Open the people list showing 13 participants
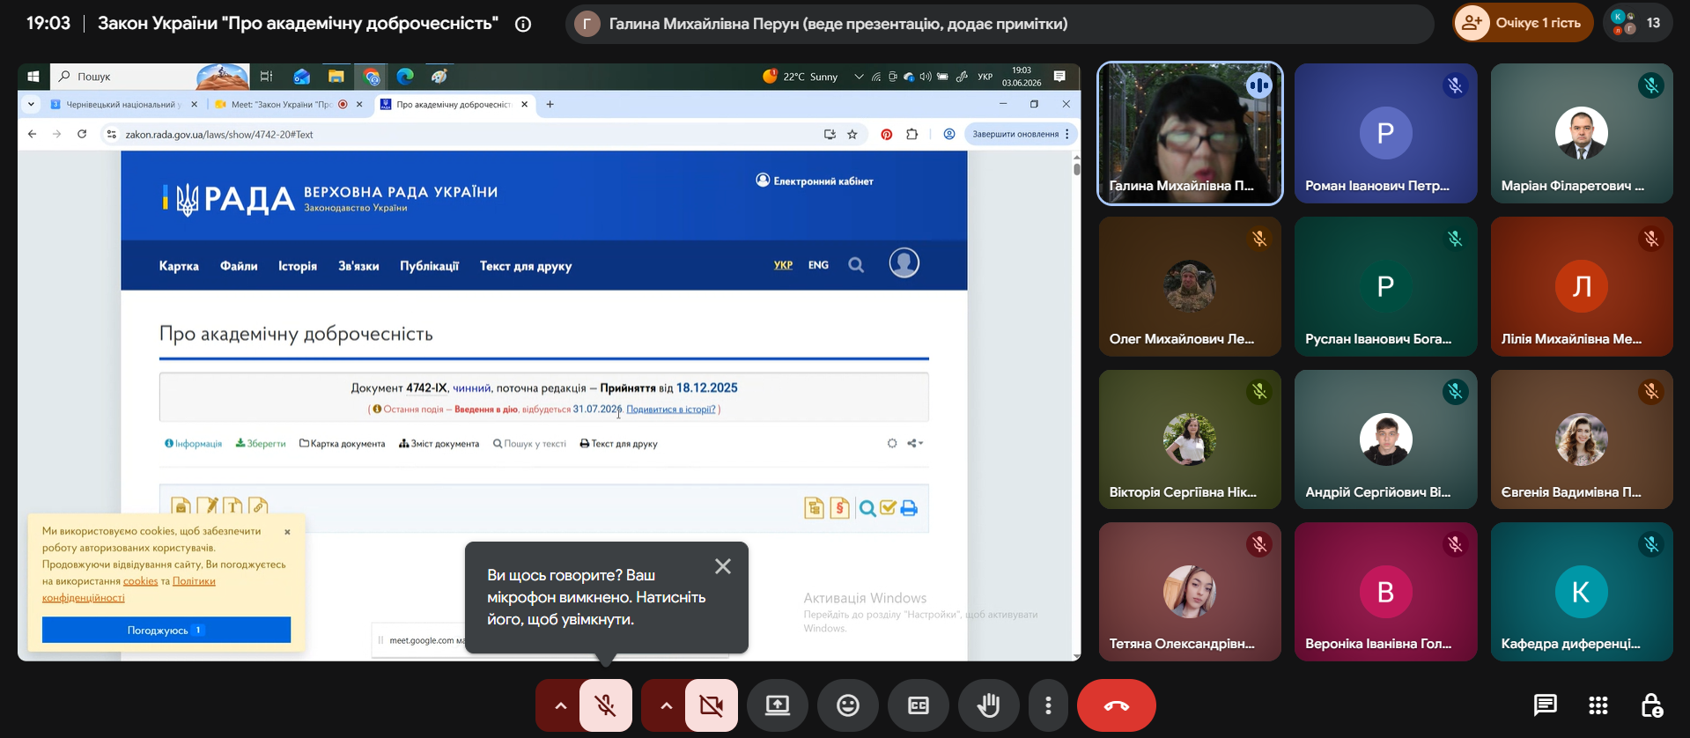This screenshot has width=1690, height=738. 1638,23
